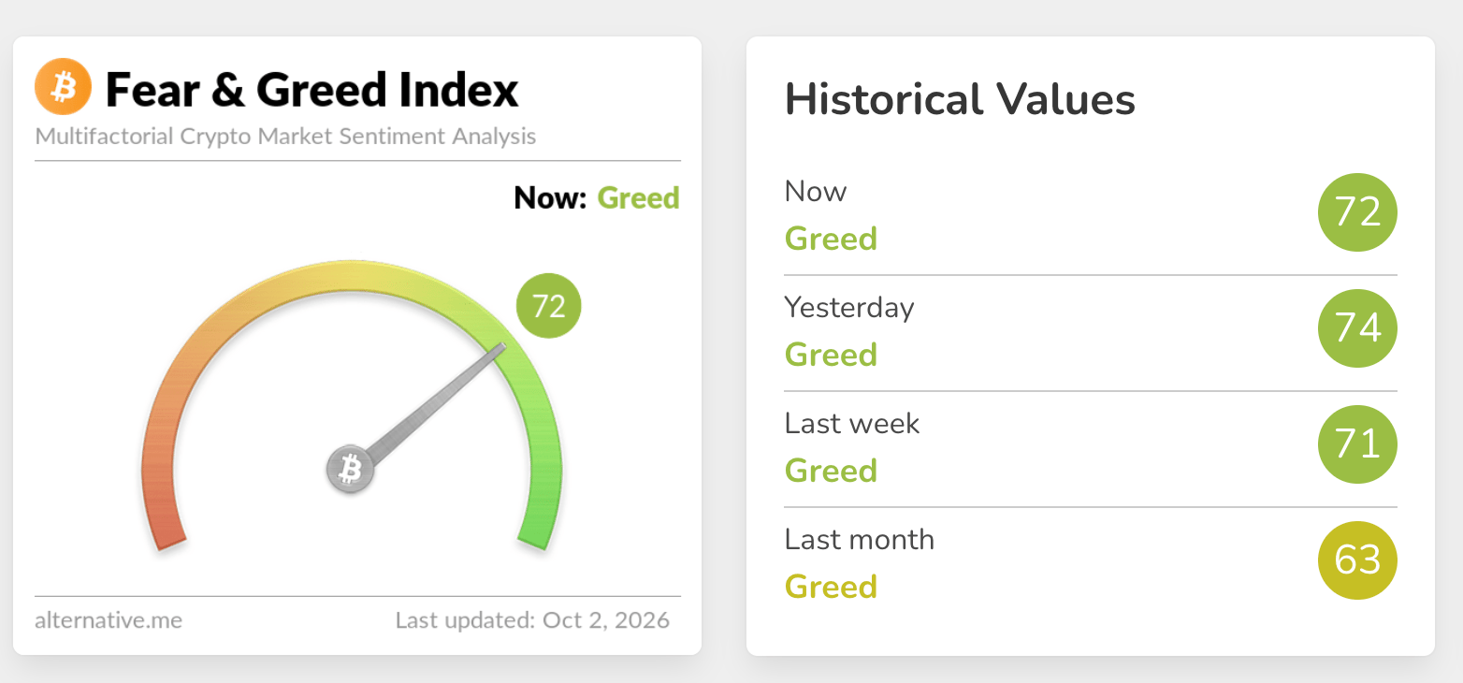Open the alternative.me link

click(109, 619)
